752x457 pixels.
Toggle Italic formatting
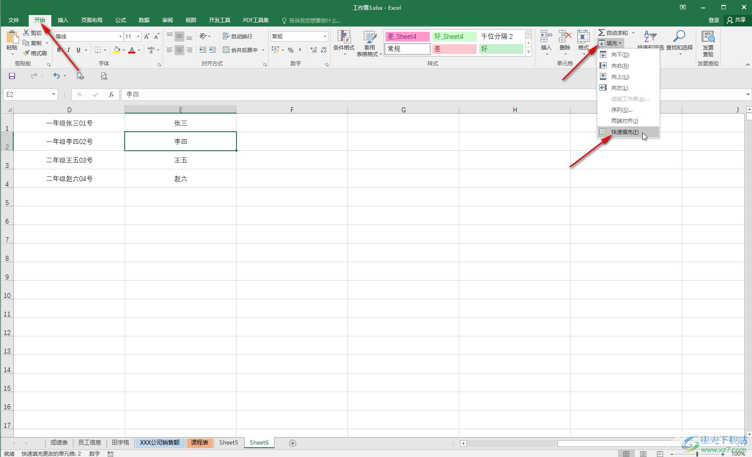pos(69,50)
